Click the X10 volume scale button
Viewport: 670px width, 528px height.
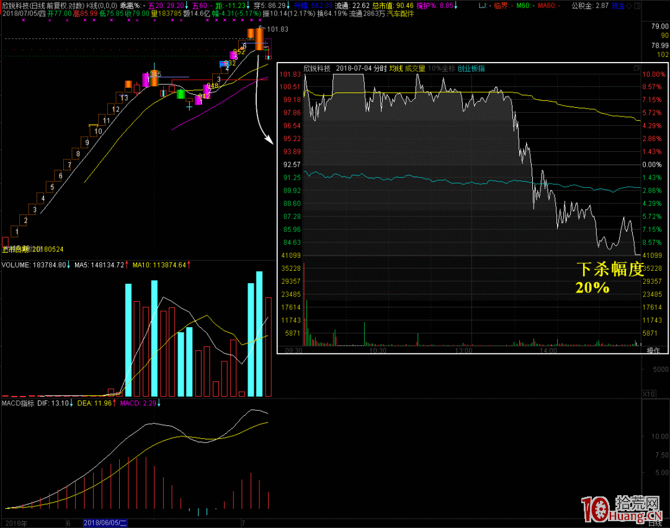[649, 394]
